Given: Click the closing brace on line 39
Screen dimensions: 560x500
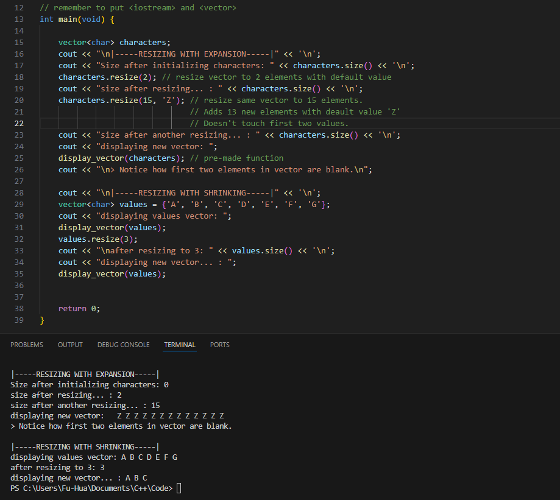Looking at the screenshot, I should tap(42, 320).
